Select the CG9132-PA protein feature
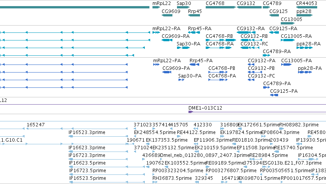This screenshot has width=326, height=184. (x=251, y=65)
